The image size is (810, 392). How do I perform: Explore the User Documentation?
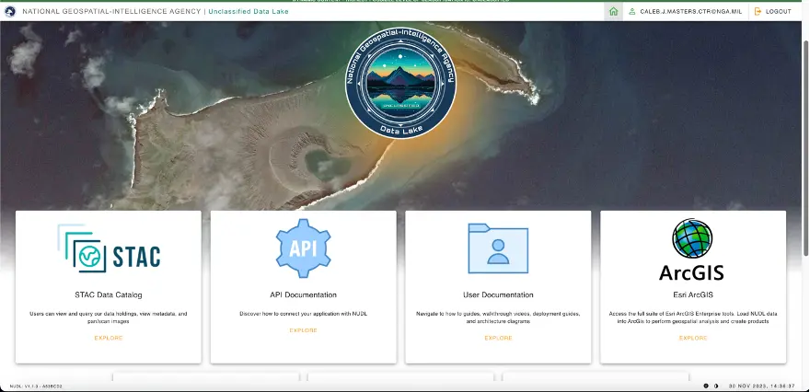(x=498, y=338)
